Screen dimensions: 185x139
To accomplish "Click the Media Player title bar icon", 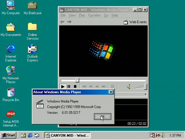I will pos(62,10).
